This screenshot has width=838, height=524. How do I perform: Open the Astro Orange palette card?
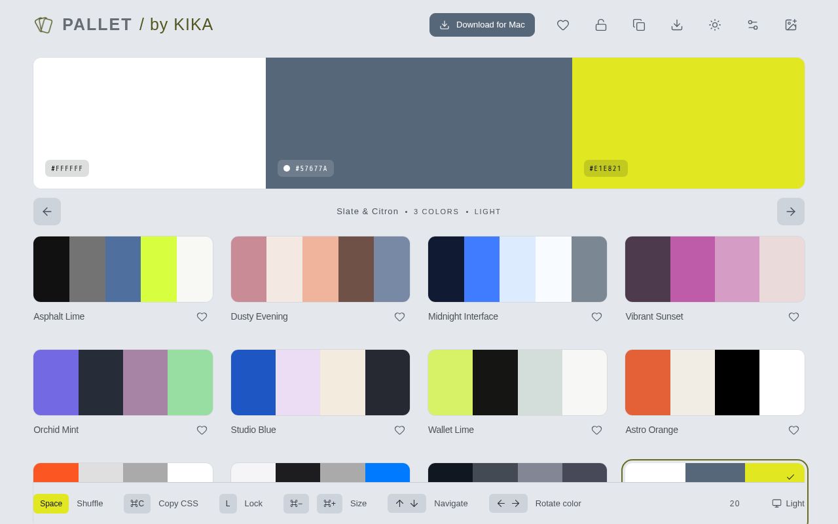(715, 383)
